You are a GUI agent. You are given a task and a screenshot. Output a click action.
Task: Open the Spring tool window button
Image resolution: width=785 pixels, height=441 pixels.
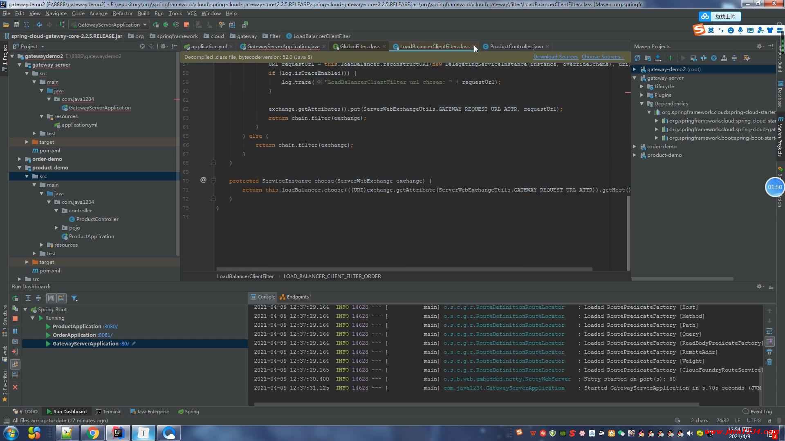coord(188,412)
